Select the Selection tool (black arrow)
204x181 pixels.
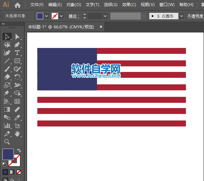[x=7, y=36]
